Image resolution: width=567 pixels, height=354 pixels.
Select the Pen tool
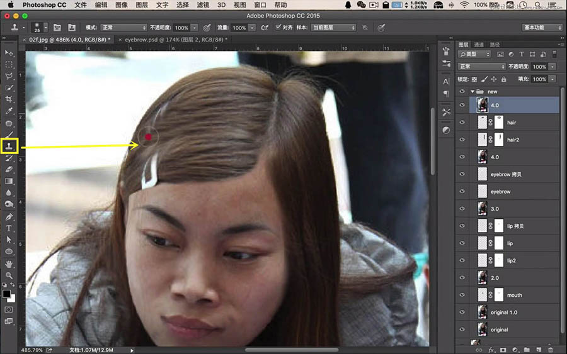[x=9, y=216]
